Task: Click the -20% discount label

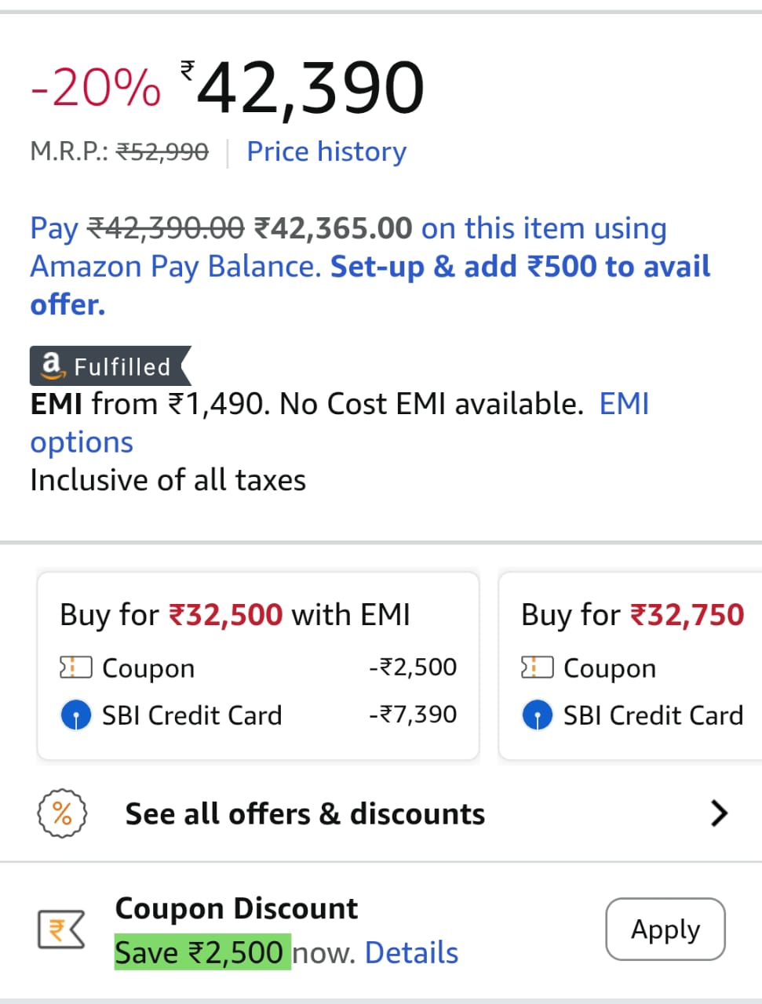Action: click(x=94, y=85)
